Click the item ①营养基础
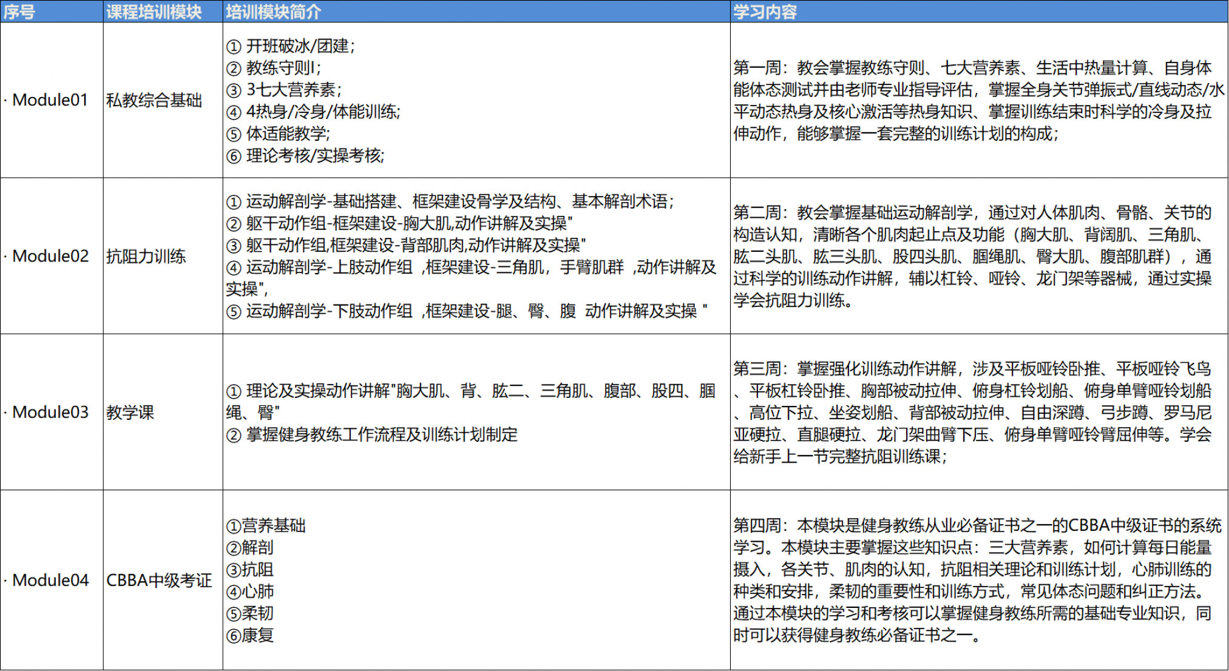Screen dimensions: 1229x671 [x=266, y=525]
